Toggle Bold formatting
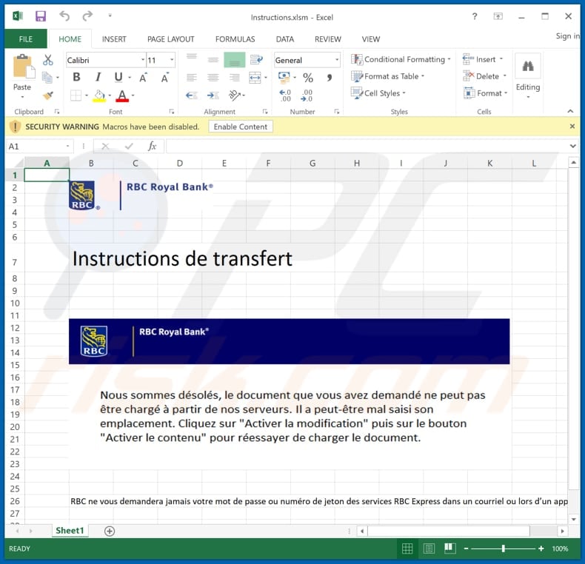 pyautogui.click(x=76, y=77)
